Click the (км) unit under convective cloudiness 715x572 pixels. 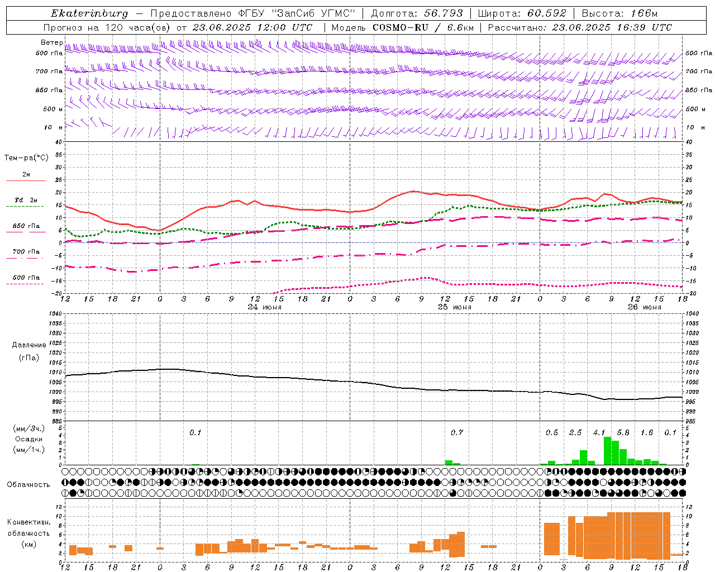tap(29, 544)
